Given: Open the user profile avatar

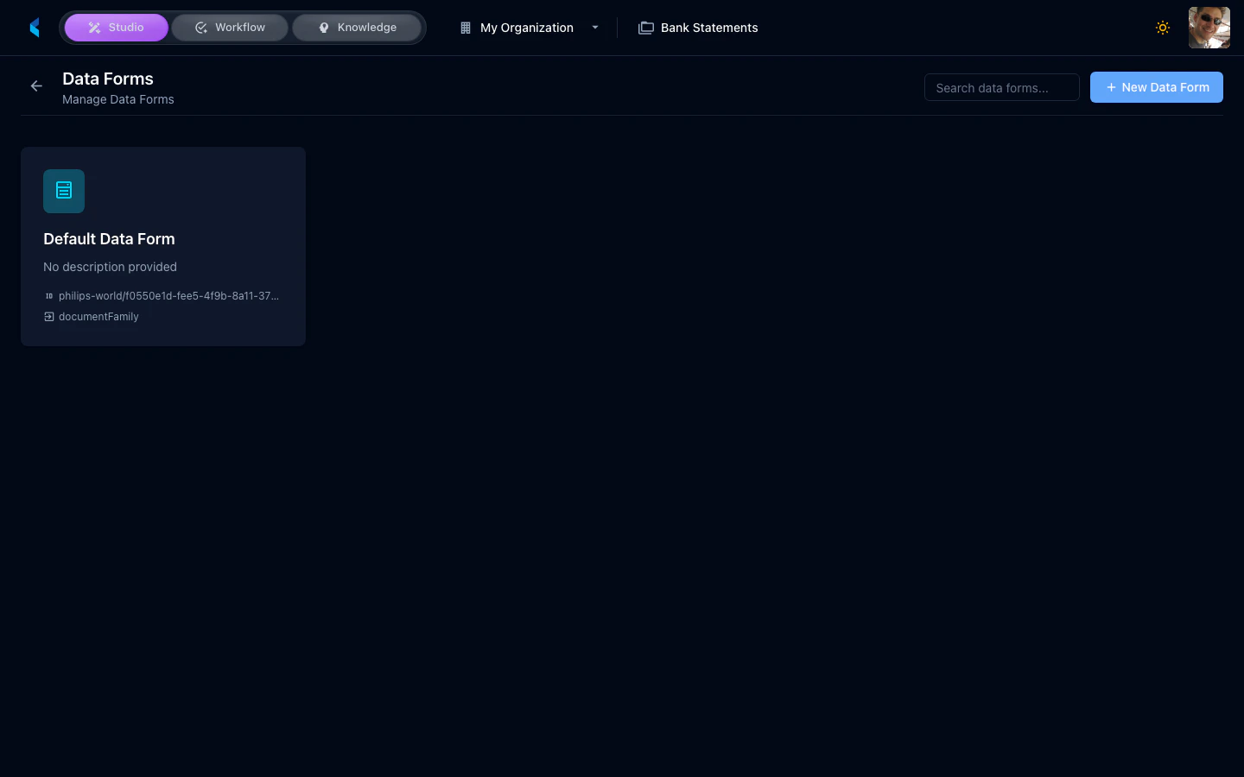Looking at the screenshot, I should (1209, 28).
